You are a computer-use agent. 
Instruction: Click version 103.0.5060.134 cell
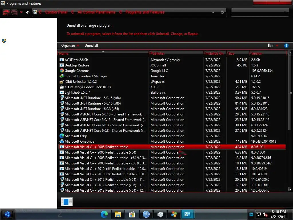tap(262, 71)
